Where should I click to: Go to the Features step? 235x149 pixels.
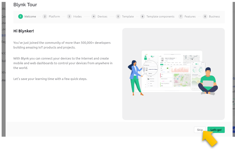coord(187,16)
